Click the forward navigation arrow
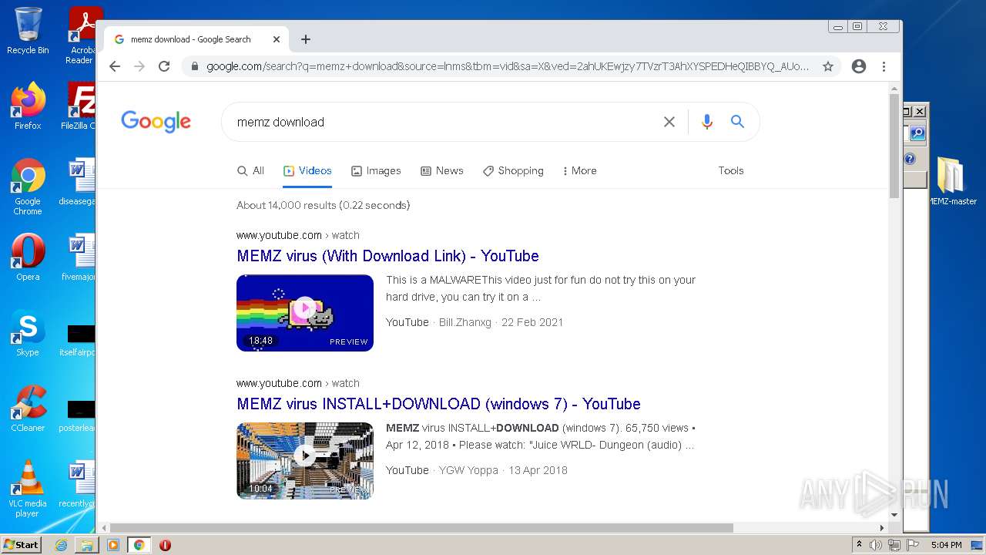This screenshot has width=986, height=555. coord(139,66)
